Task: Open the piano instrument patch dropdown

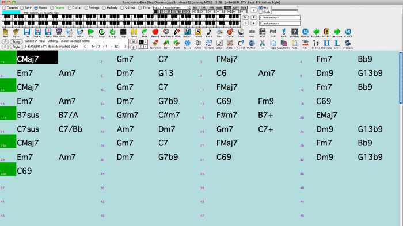Action: coord(172,8)
